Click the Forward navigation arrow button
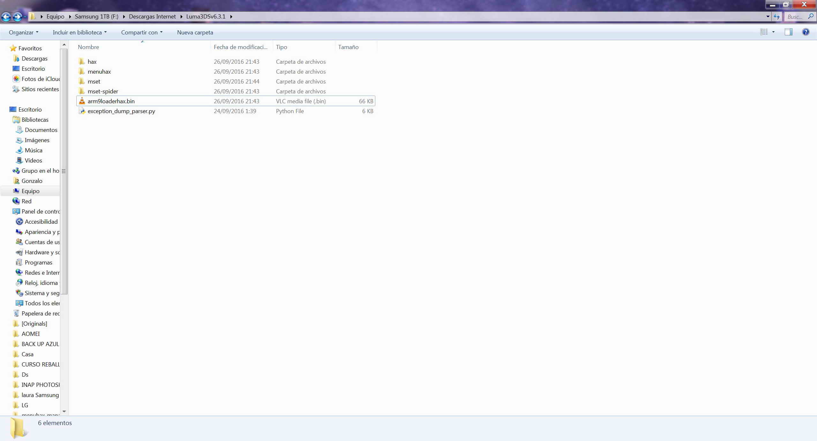 tap(18, 17)
